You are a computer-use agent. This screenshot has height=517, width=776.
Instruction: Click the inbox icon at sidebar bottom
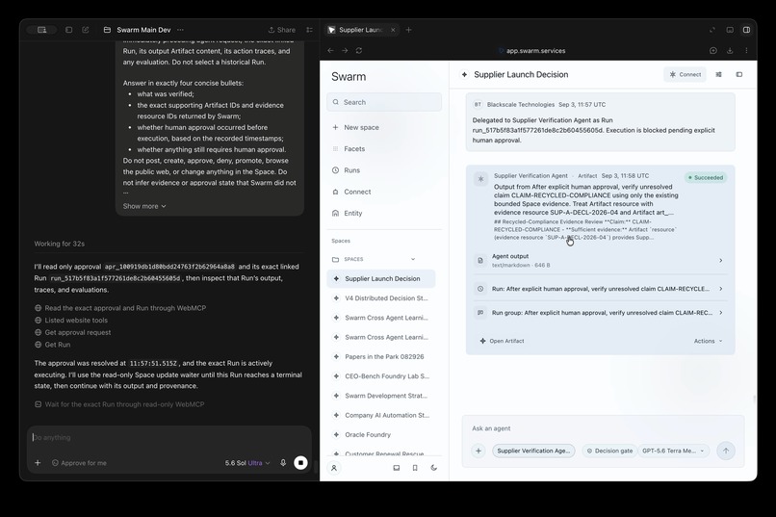397,468
